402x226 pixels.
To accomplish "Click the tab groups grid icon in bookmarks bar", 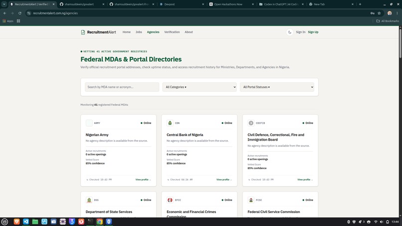I will point(18,21).
